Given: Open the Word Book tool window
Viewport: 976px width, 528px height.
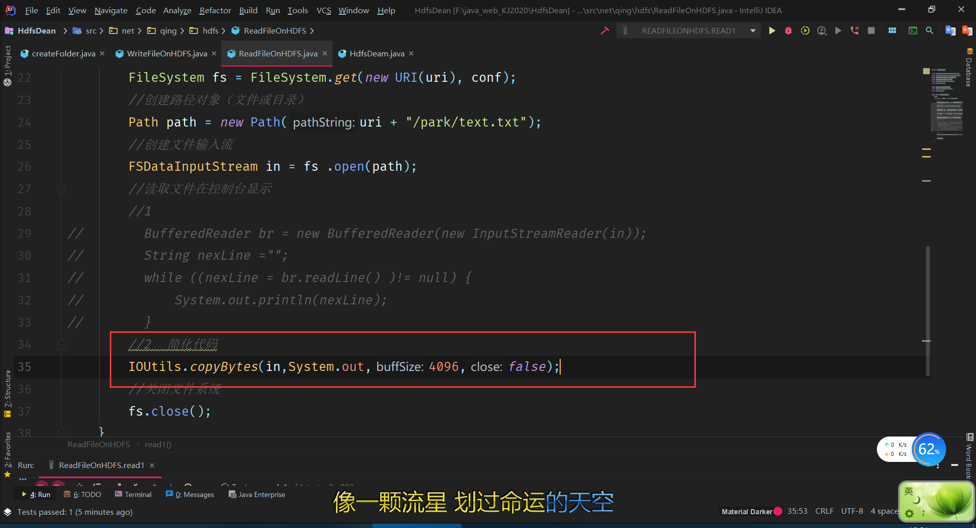Looking at the screenshot, I should point(969,456).
